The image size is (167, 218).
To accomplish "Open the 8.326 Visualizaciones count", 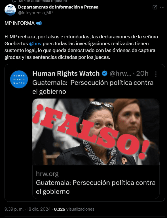I will click(74, 209).
